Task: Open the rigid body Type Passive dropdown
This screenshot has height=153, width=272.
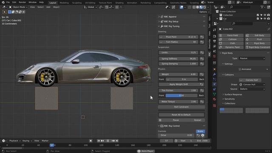Action: click(x=252, y=59)
